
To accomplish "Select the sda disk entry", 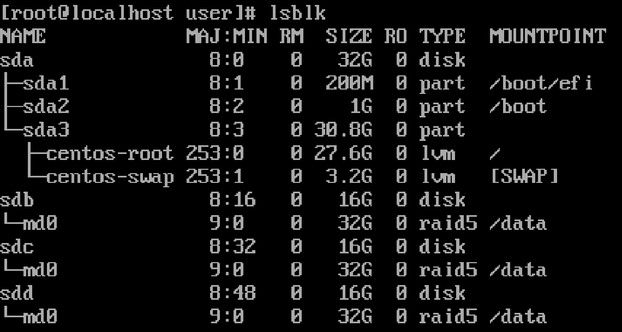I will pyautogui.click(x=17, y=60).
